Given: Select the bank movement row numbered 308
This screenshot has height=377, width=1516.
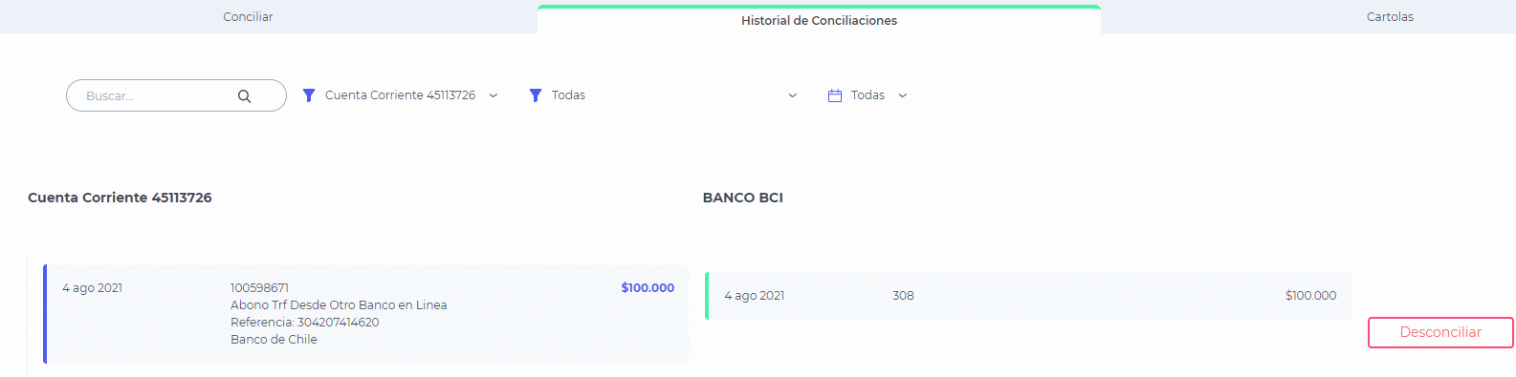Looking at the screenshot, I should tap(1028, 296).
